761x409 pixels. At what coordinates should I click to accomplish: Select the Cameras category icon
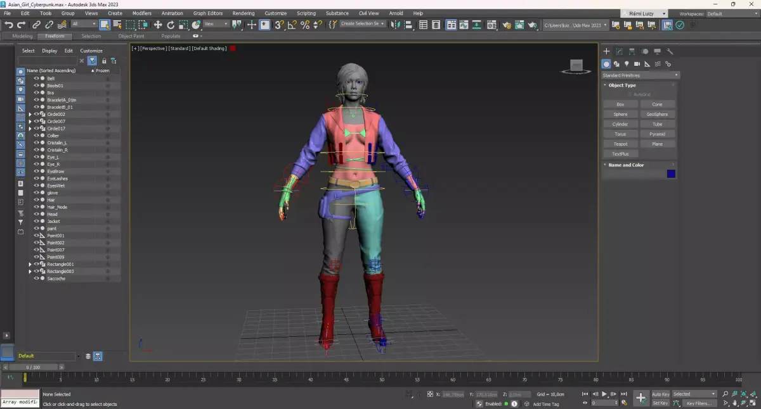point(637,64)
